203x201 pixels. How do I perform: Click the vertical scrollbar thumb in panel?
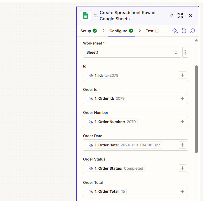click(197, 109)
